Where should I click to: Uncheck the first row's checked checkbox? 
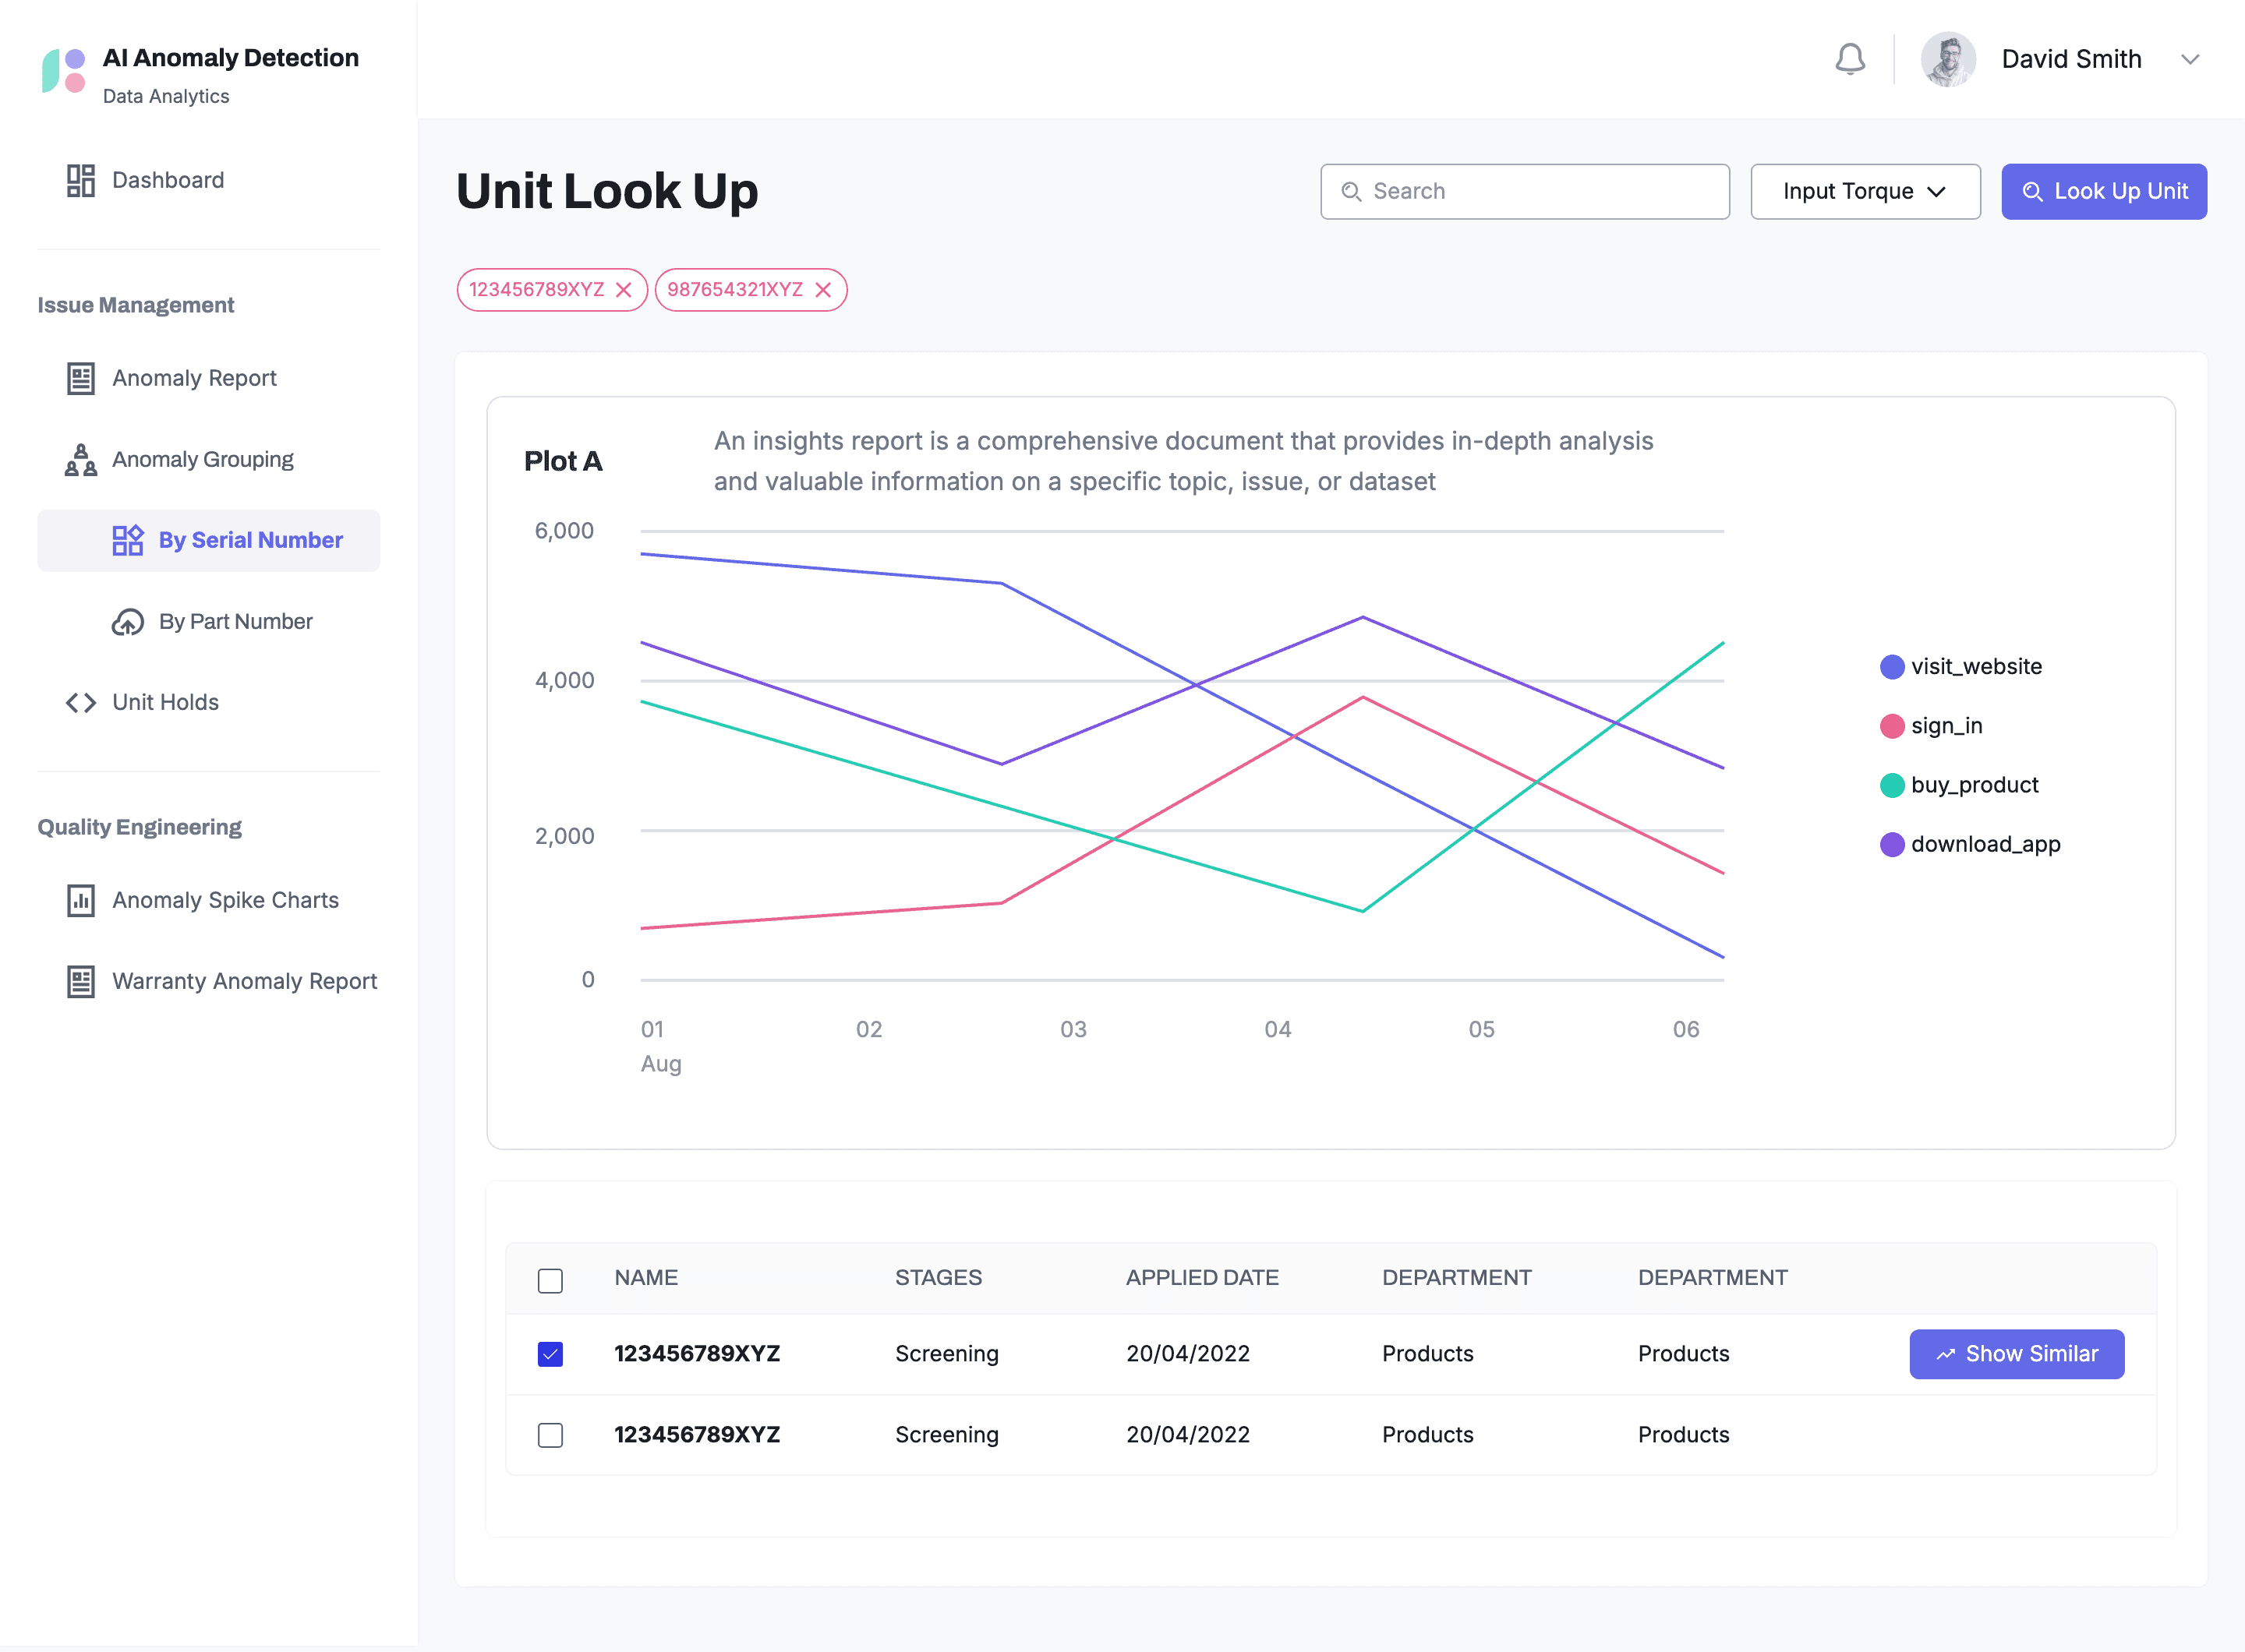click(x=550, y=1354)
